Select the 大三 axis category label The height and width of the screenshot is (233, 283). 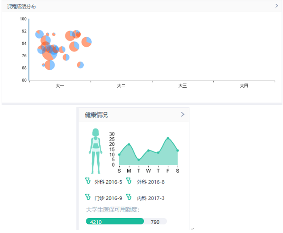point(183,86)
